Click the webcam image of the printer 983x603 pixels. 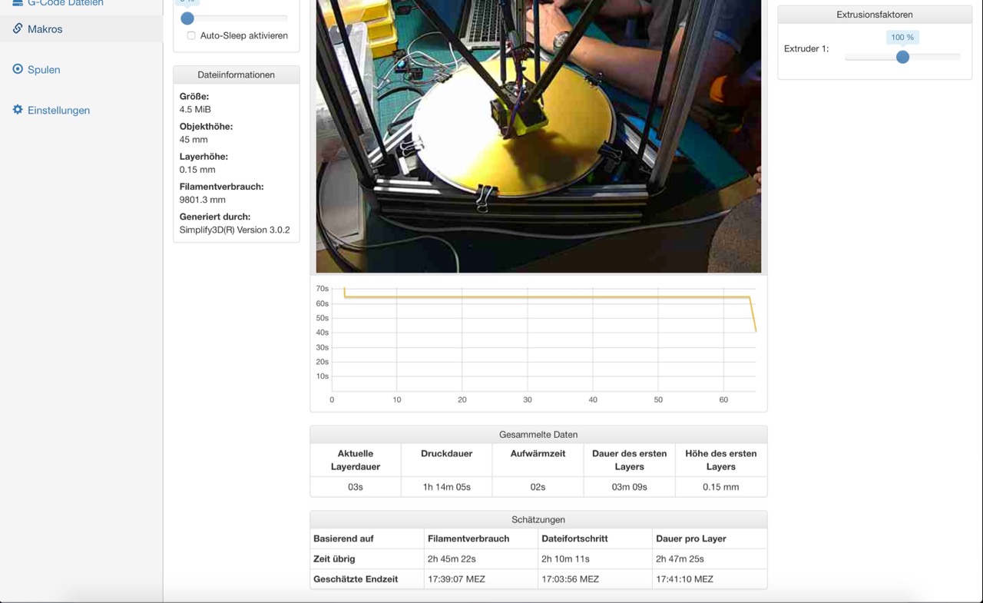(538, 136)
